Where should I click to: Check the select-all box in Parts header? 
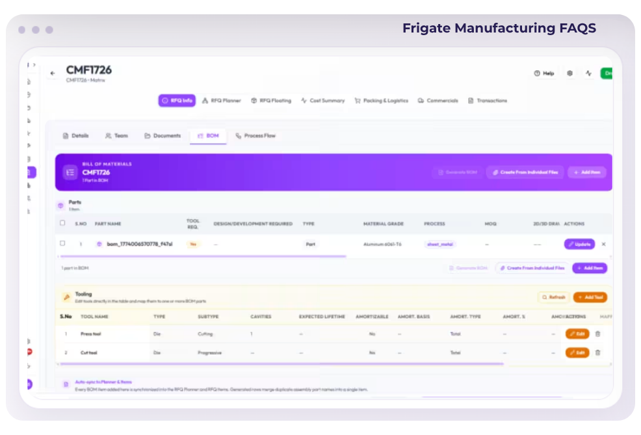click(62, 223)
